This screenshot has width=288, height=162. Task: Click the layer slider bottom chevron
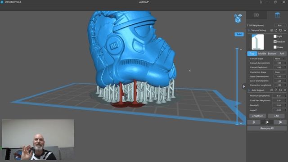[241, 124]
